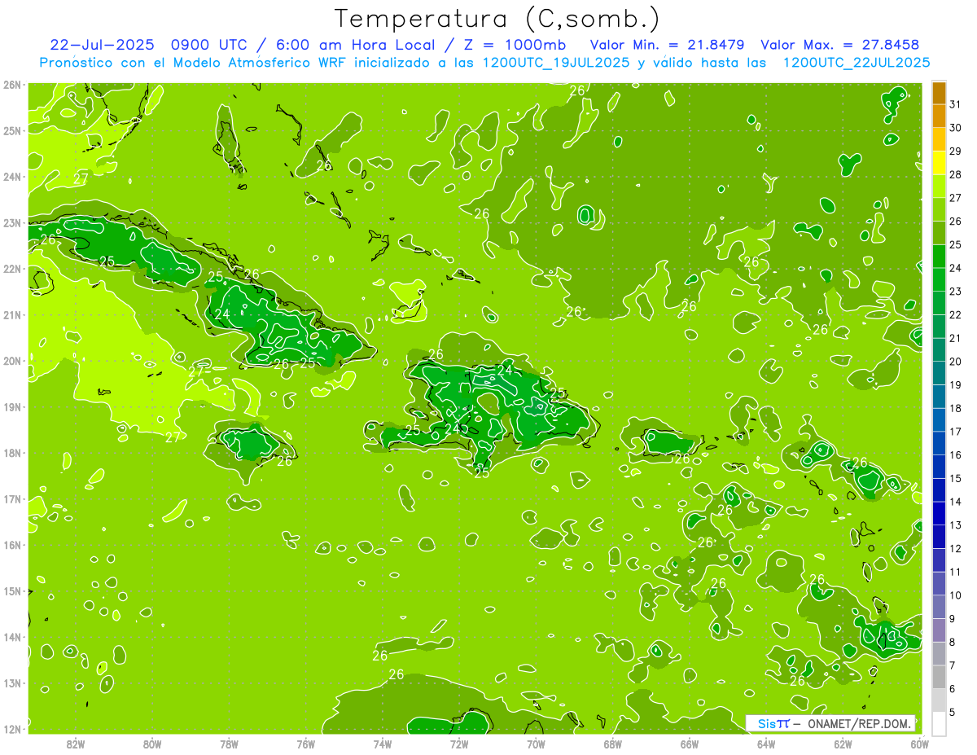Screen dimensions: 977x755
Task: Click the 60W longitude axis label
Action: tap(919, 743)
